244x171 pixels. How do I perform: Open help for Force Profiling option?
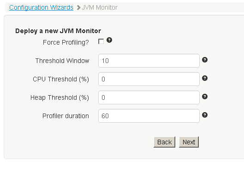tap(109, 40)
